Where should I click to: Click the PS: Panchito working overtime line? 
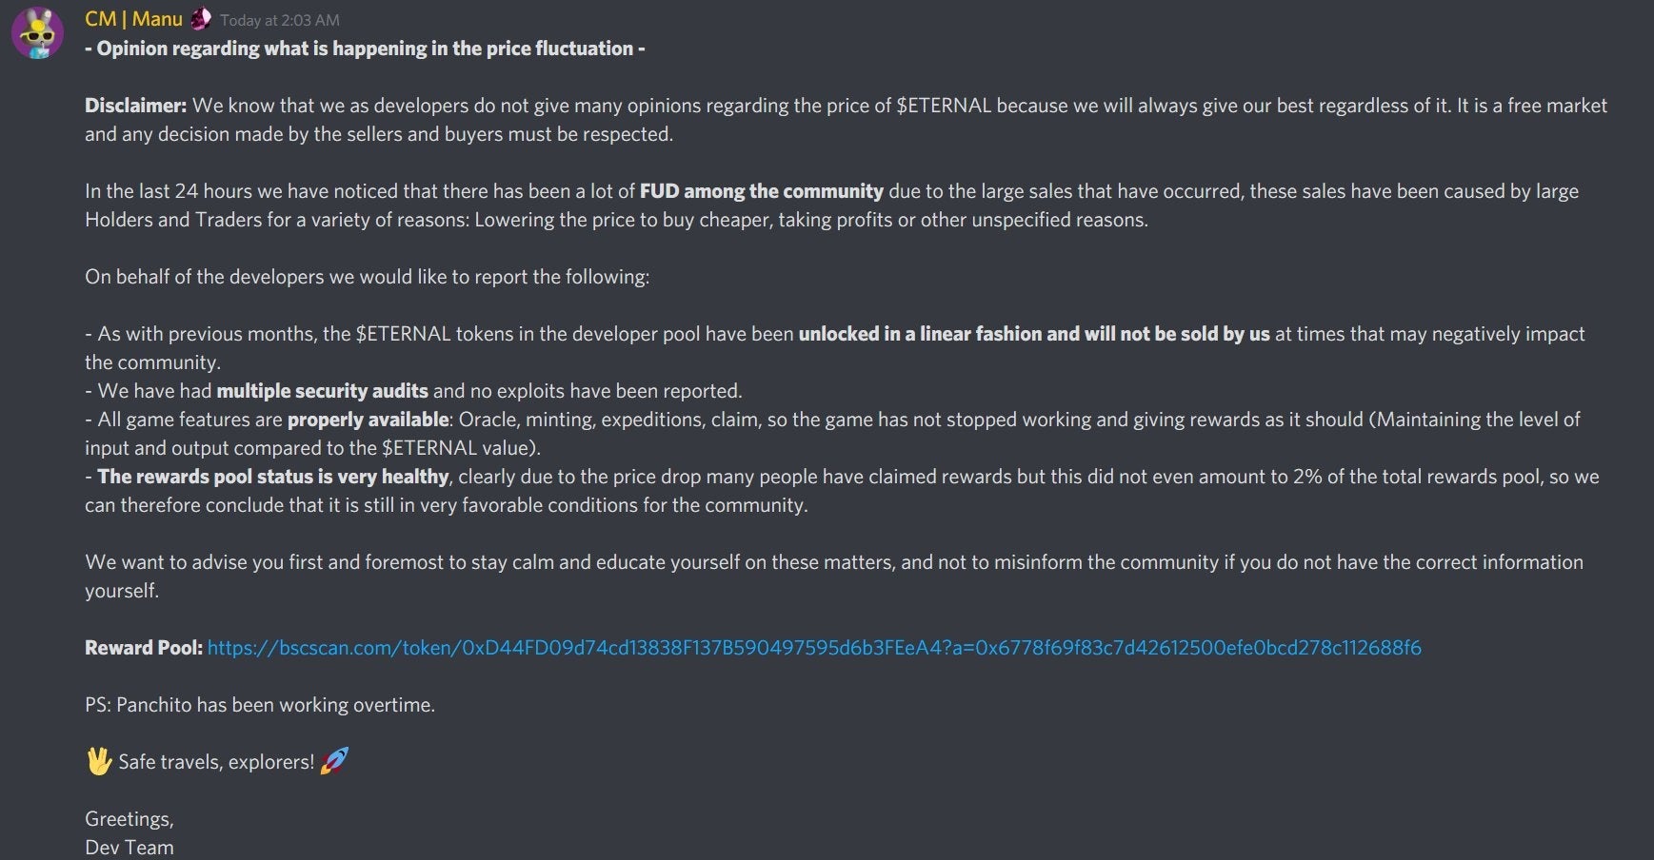click(260, 705)
